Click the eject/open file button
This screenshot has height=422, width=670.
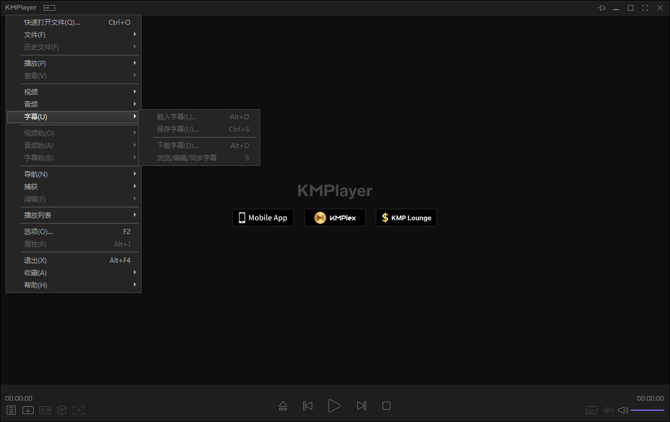283,405
